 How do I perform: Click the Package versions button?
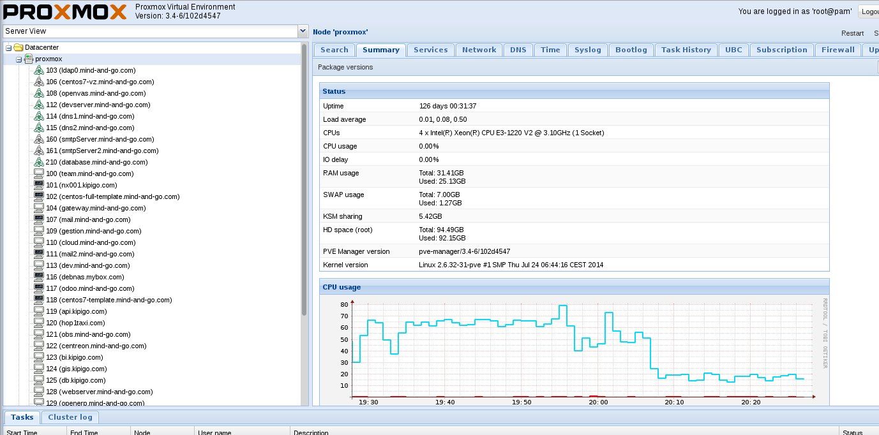click(345, 67)
